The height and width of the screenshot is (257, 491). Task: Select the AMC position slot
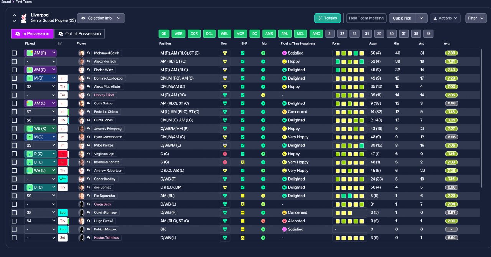(316, 34)
